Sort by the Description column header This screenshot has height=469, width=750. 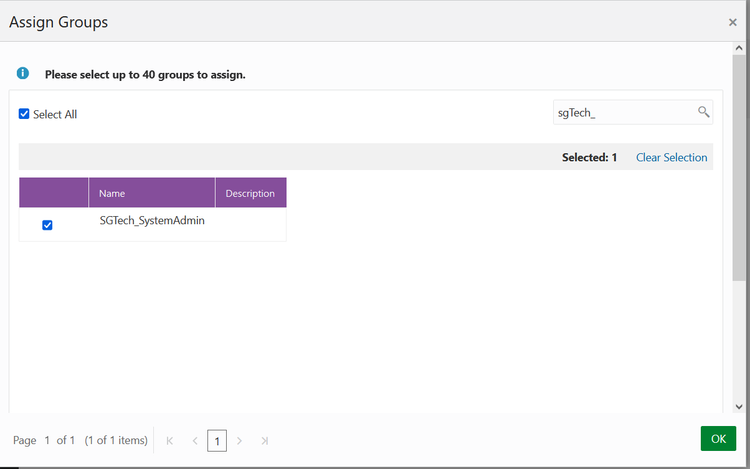pyautogui.click(x=250, y=193)
